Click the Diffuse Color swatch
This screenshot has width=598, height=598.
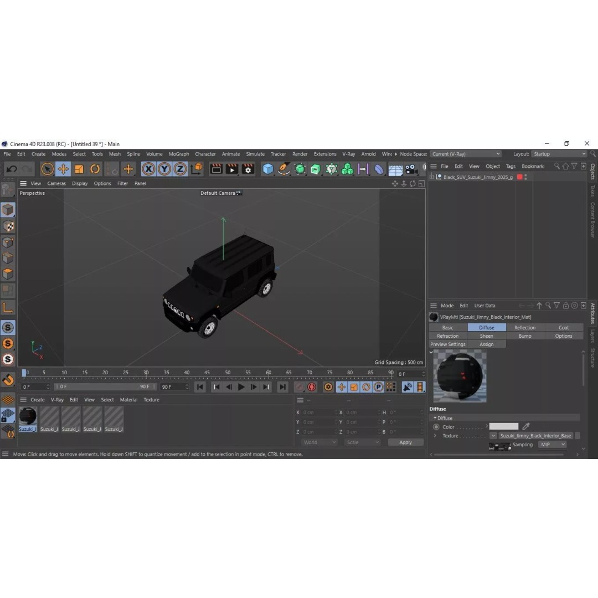coord(504,426)
